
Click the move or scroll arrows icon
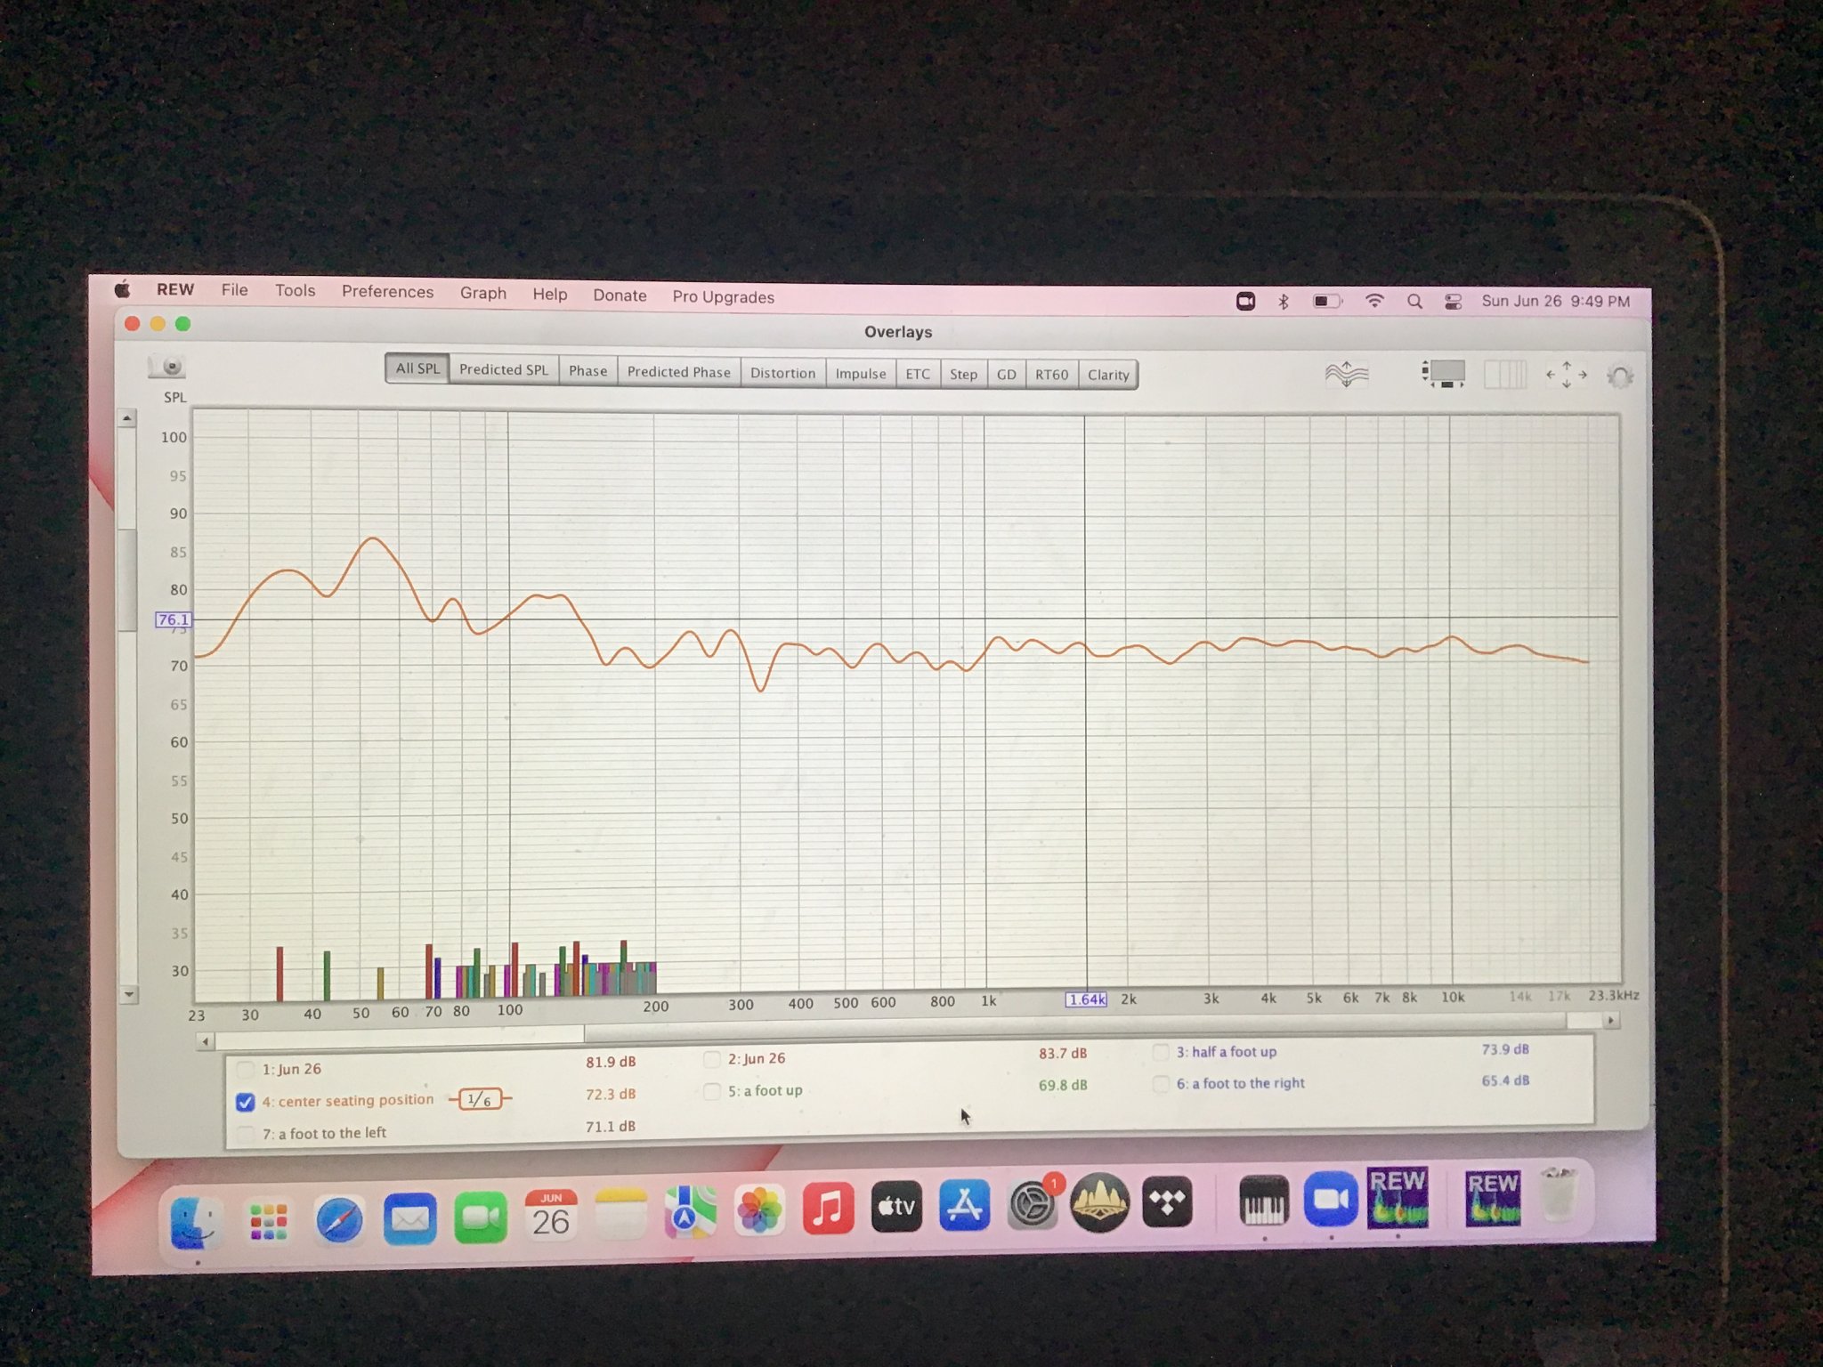pos(1566,375)
